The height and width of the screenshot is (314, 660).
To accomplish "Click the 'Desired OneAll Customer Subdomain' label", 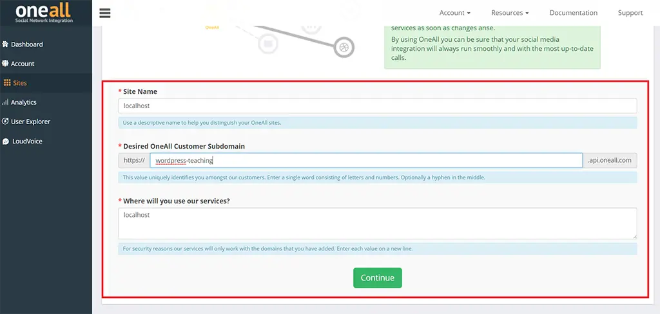I will coord(184,146).
